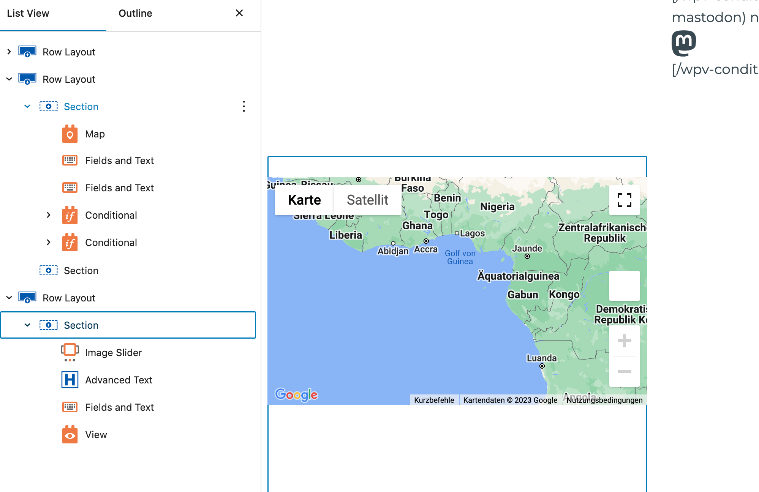Select the Fields and Text icon above Conditional
Screen dimensions: 759x492
pyautogui.click(x=70, y=188)
